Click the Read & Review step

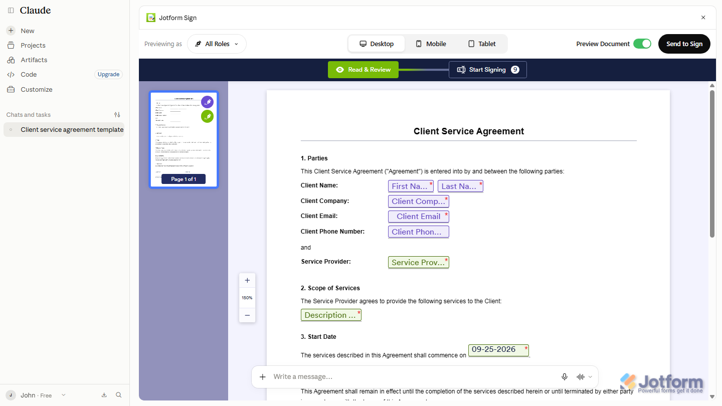(x=363, y=70)
